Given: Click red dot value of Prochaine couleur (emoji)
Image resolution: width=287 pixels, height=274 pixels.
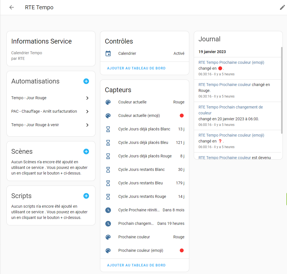Looking at the screenshot, I should click(x=182, y=251).
